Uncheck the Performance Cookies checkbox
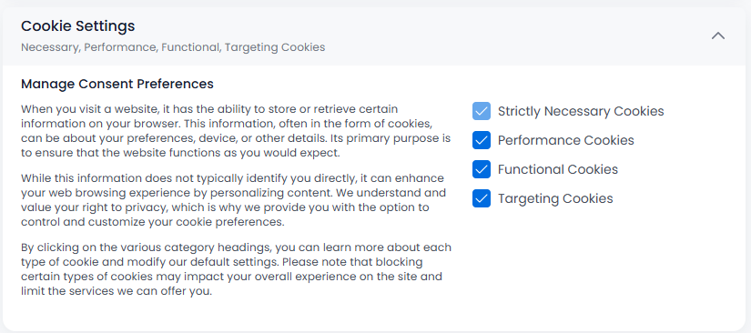 tap(482, 140)
